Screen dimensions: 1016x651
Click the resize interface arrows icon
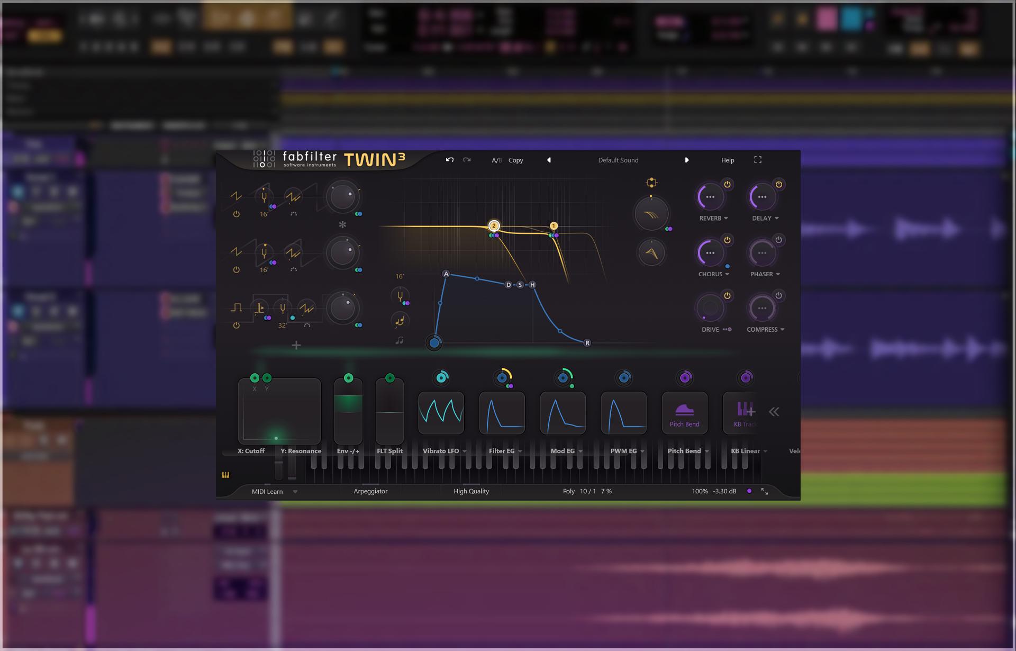point(765,491)
